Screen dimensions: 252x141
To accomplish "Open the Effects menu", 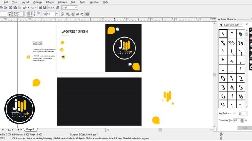I will pyautogui.click(x=50, y=2).
